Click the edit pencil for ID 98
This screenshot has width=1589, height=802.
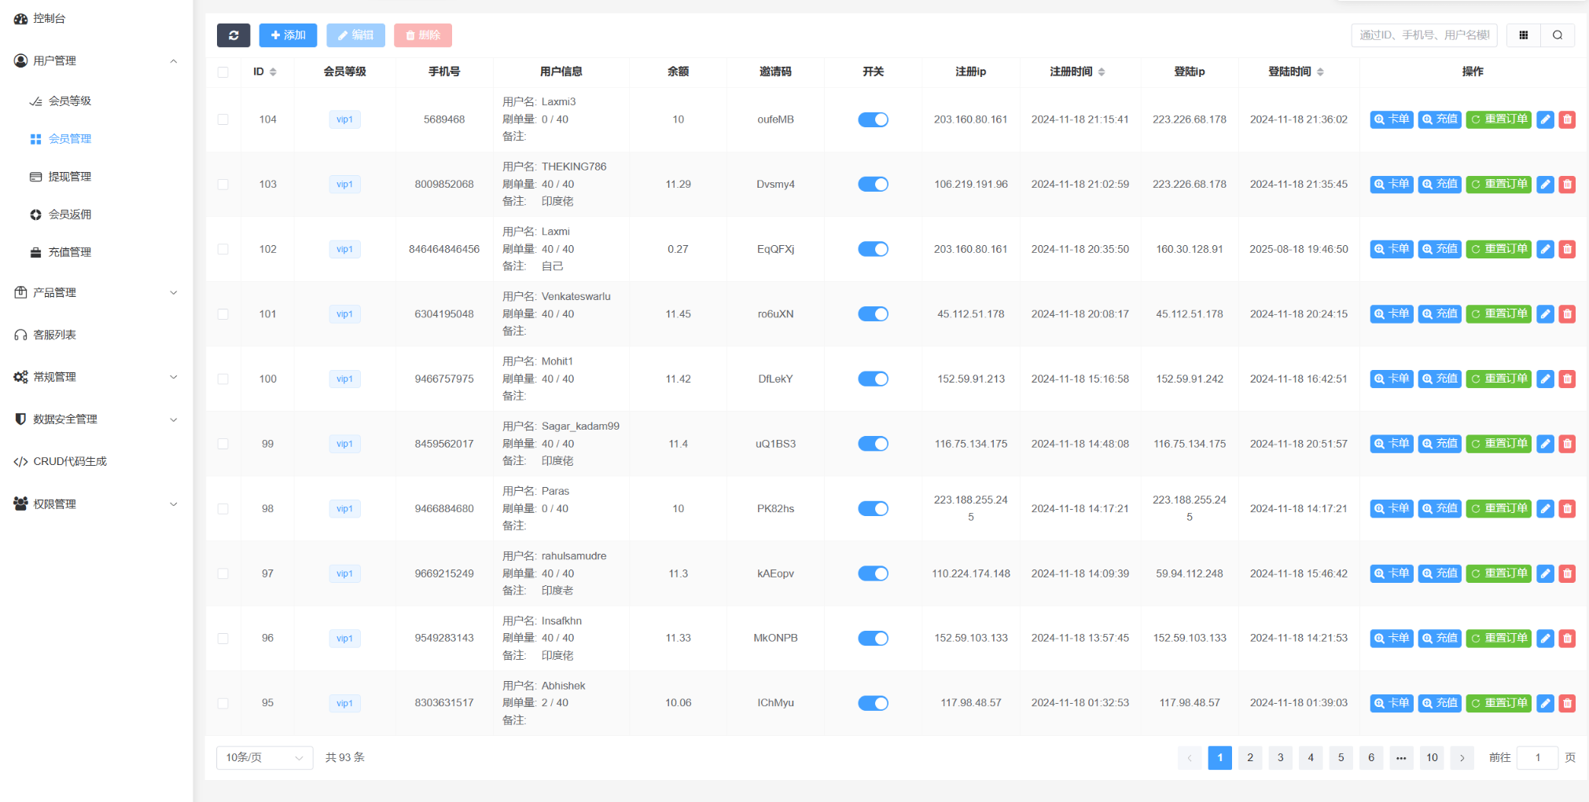[x=1545, y=509]
